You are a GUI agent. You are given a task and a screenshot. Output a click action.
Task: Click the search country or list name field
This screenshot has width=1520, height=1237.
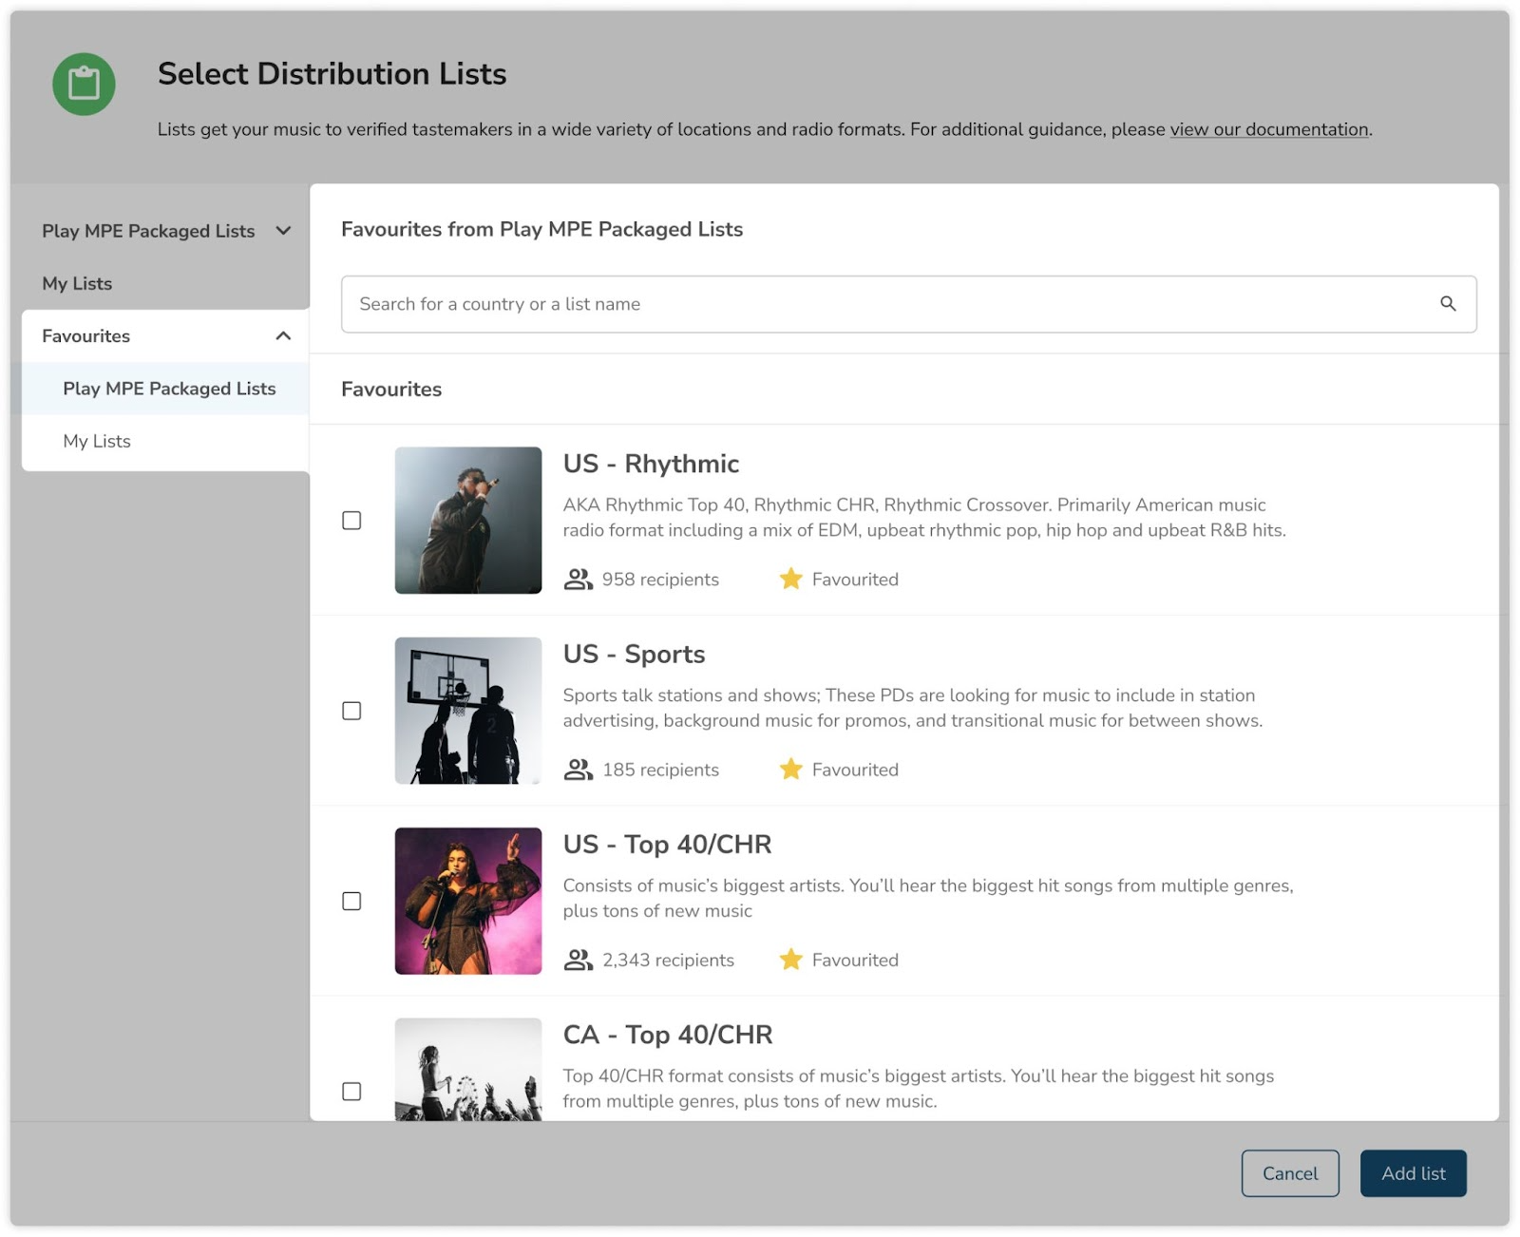(x=908, y=304)
